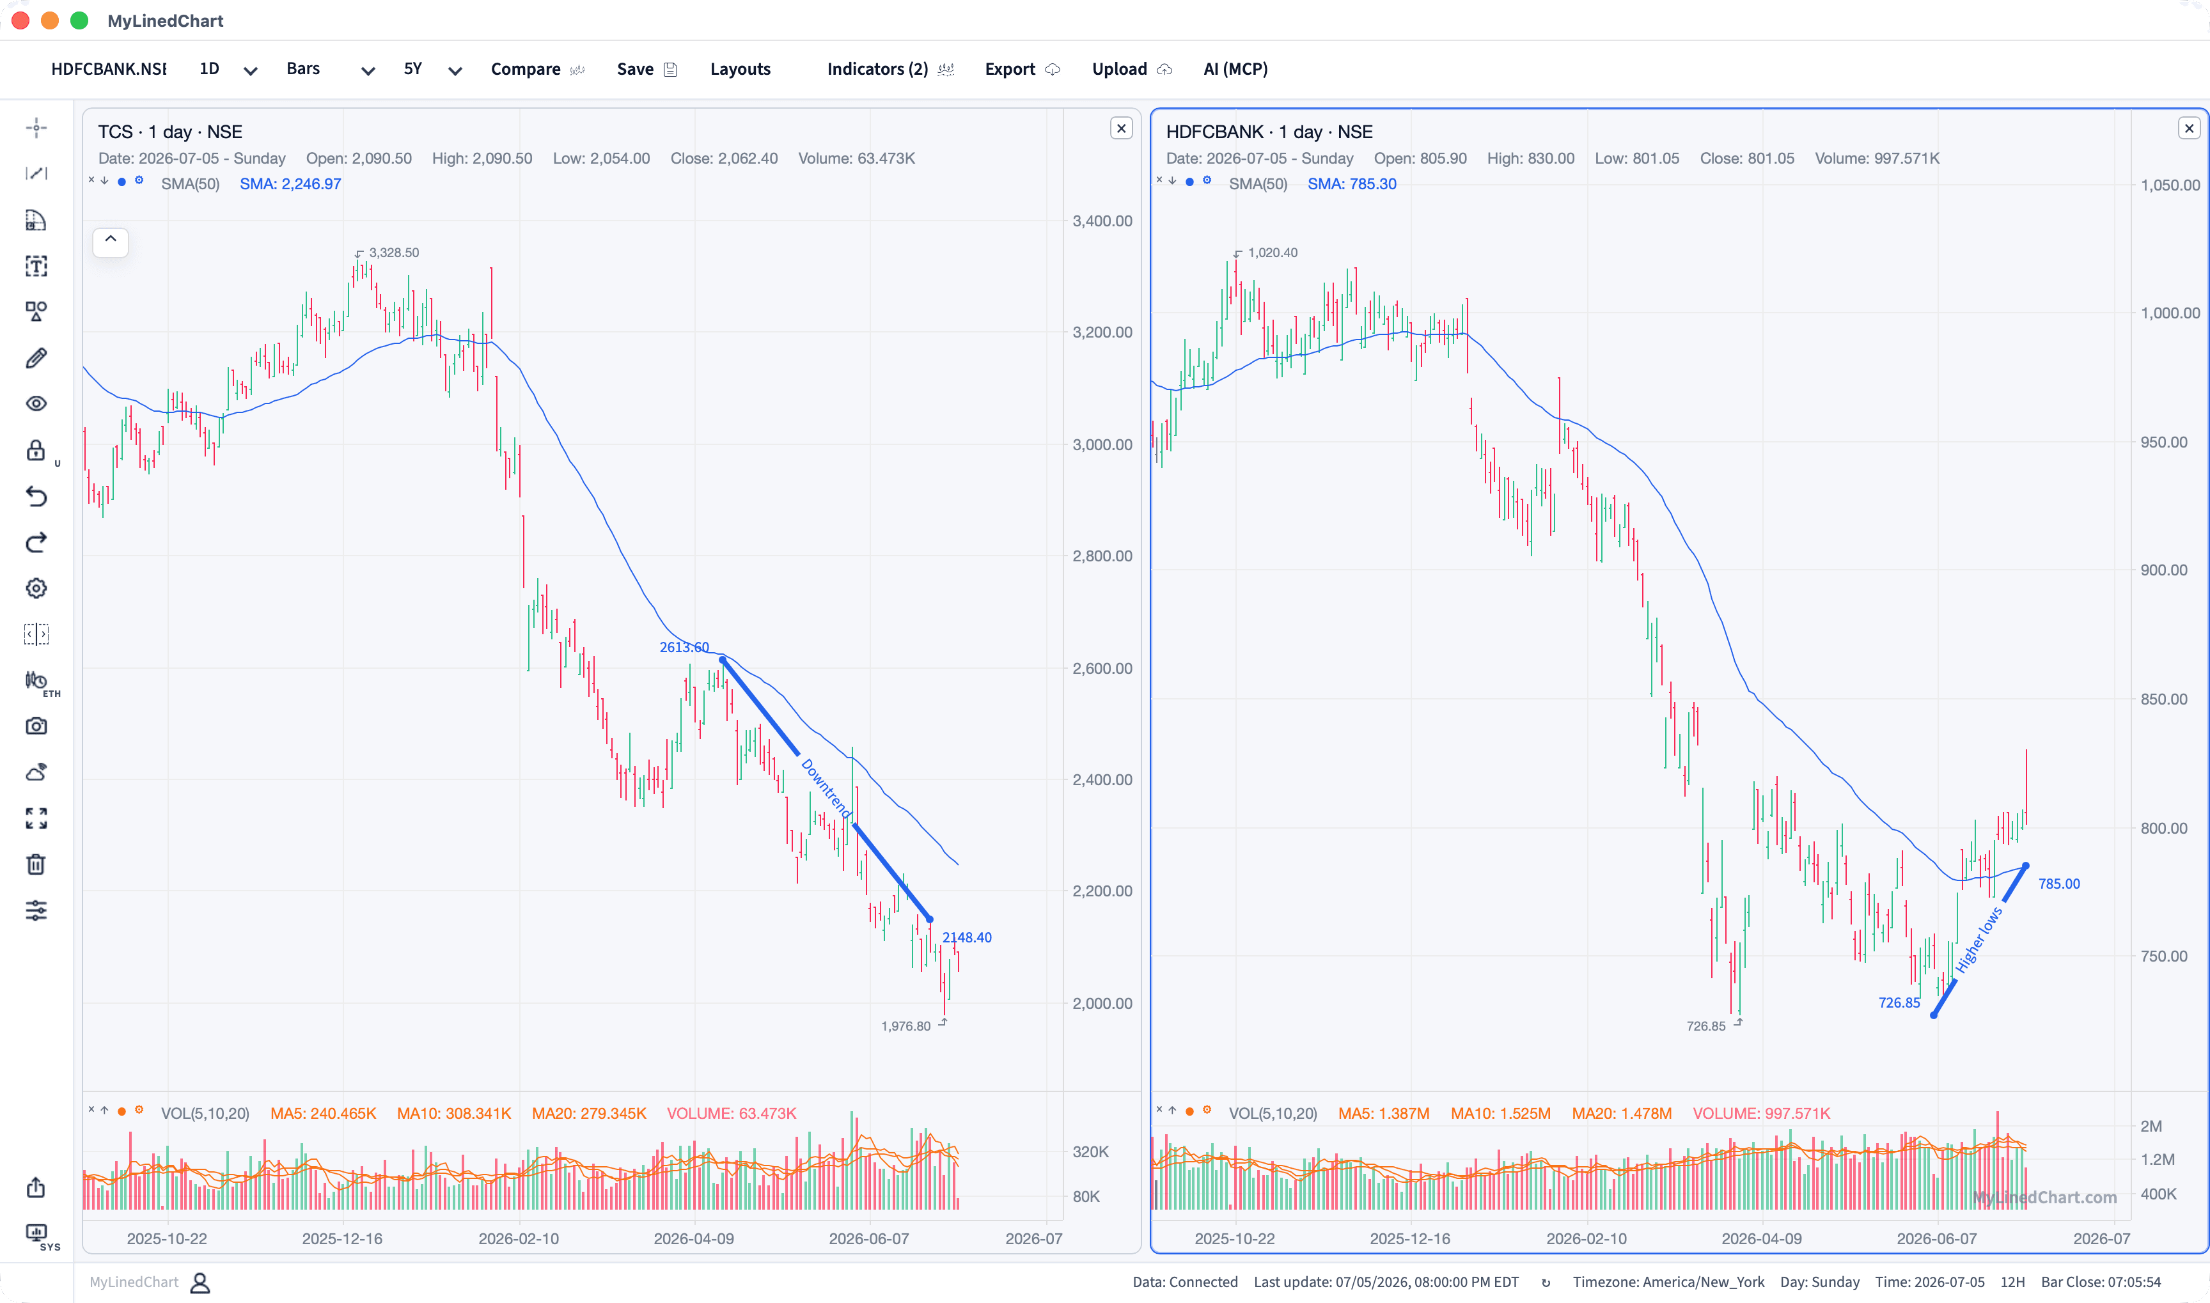
Task: Enter fullscreen mode using the expand icon
Action: tap(36, 818)
